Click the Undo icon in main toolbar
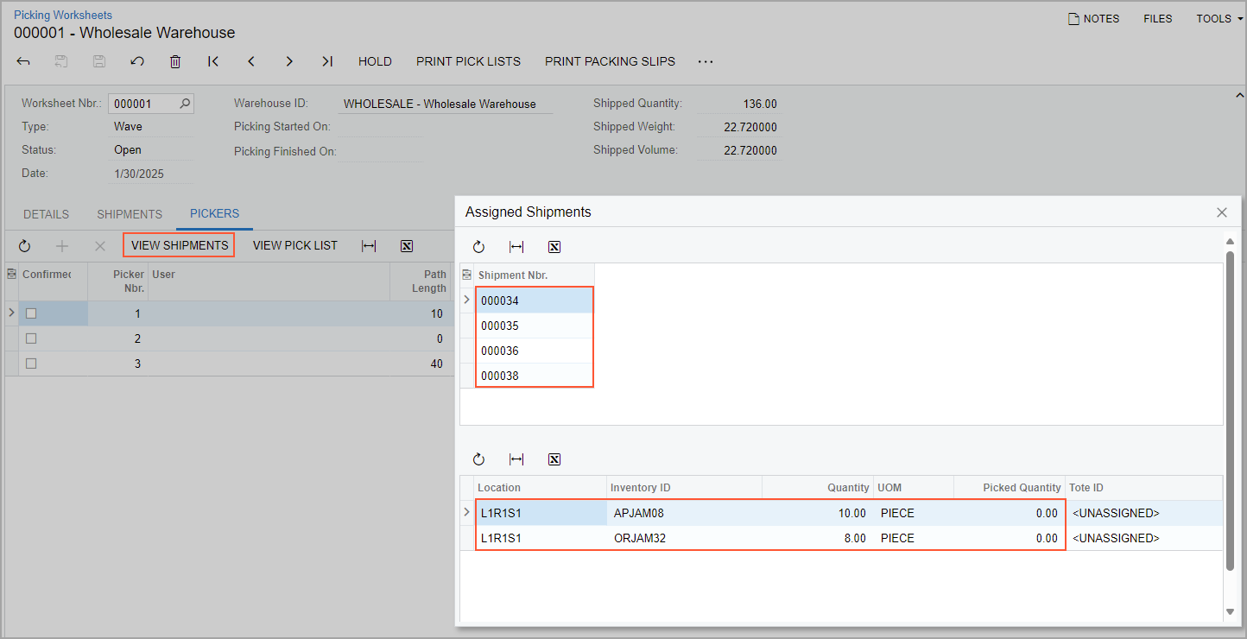The height and width of the screenshot is (639, 1247). click(x=137, y=61)
